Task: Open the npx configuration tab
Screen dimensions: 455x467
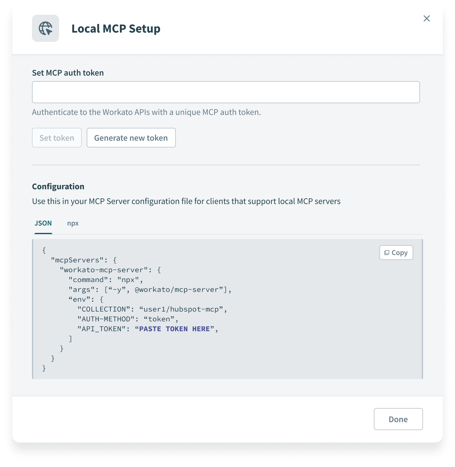Action: [73, 223]
